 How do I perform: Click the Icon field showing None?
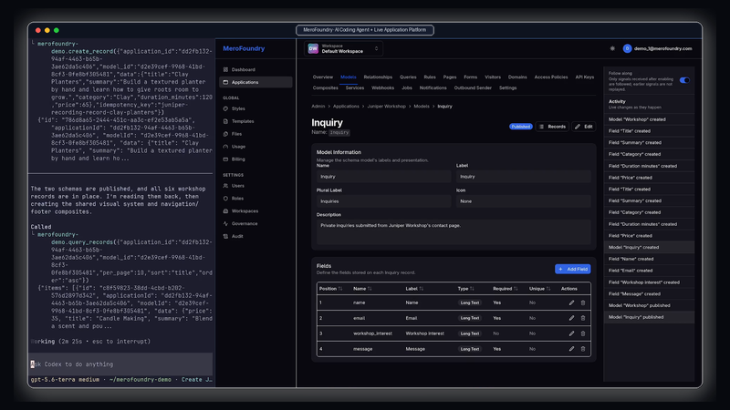coord(523,201)
